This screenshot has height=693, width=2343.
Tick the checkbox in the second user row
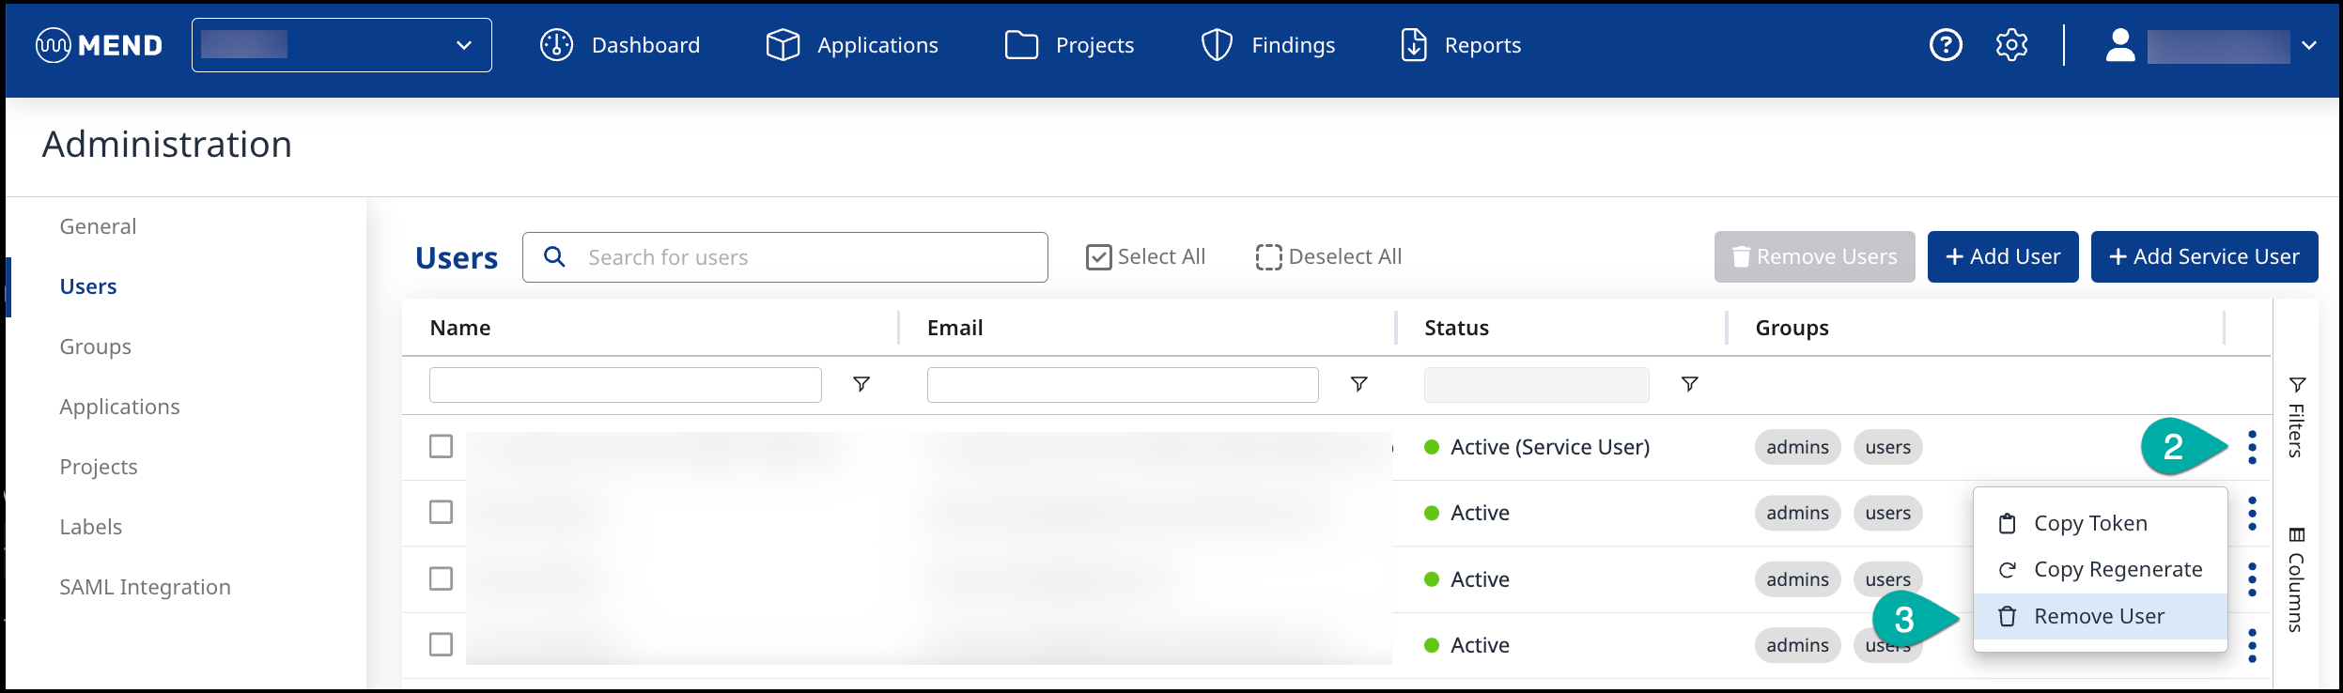click(x=441, y=512)
